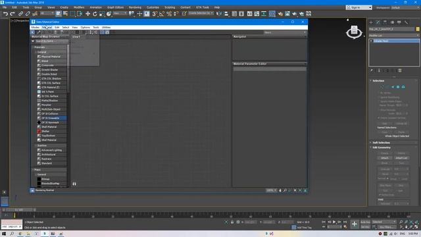421x237 pixels.
Task: Click the Windows Start button
Action: click(x=4, y=234)
